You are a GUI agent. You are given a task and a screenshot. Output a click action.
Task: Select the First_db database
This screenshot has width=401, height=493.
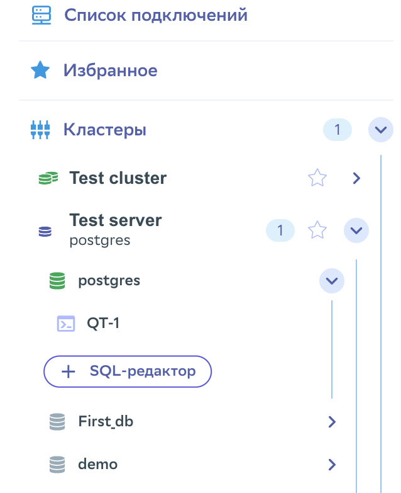[x=106, y=422]
